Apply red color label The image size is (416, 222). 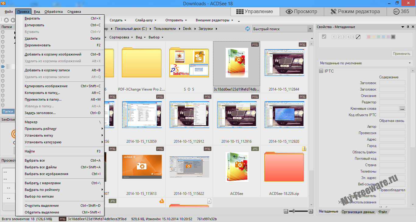pyautogui.click(x=368, y=37)
